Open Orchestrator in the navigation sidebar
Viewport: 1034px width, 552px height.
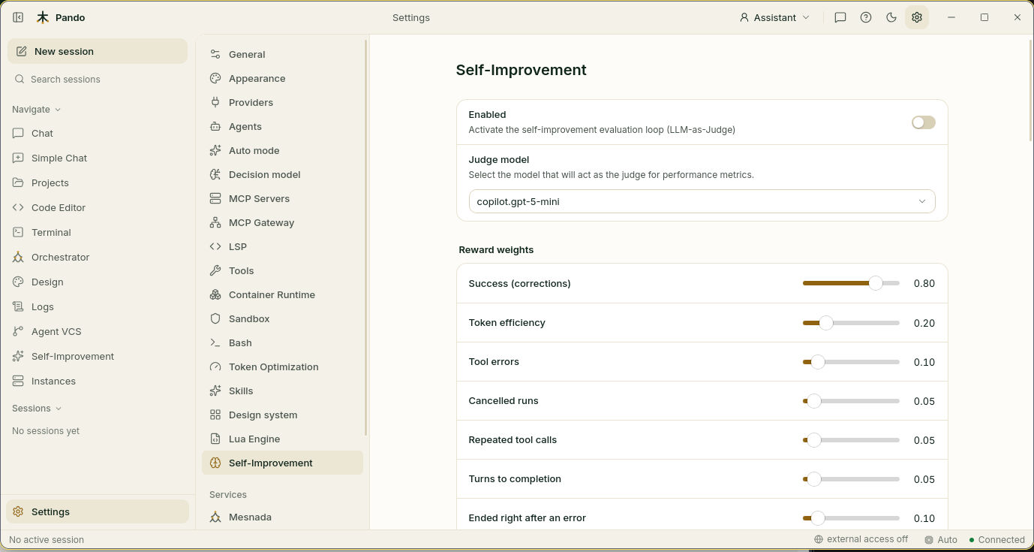click(x=98, y=257)
